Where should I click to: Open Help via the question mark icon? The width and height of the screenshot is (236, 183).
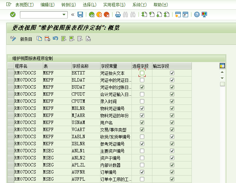197,14
